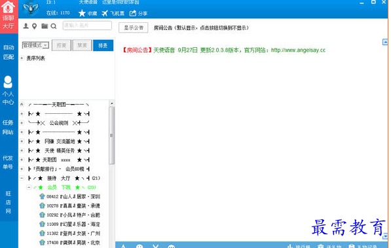Screen dimensions: 391x248
Task: Open 旺店网 in sidebar
Action: [9, 202]
